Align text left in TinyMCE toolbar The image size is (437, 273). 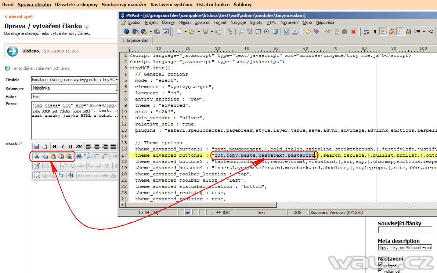pyautogui.click(x=89, y=146)
